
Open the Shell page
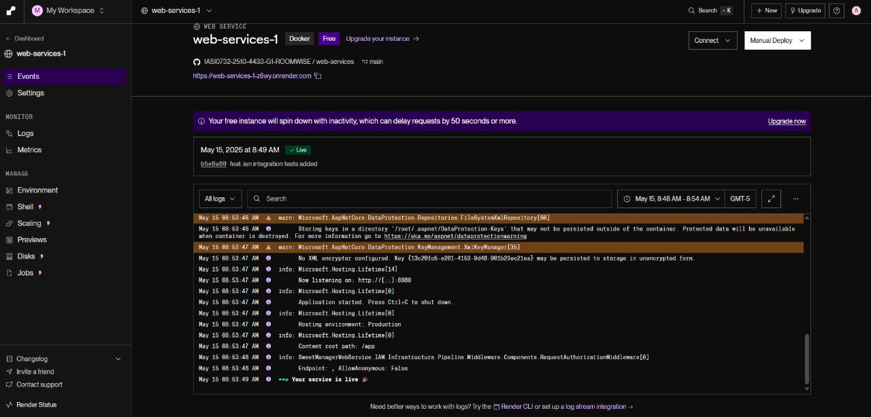click(63, 206)
